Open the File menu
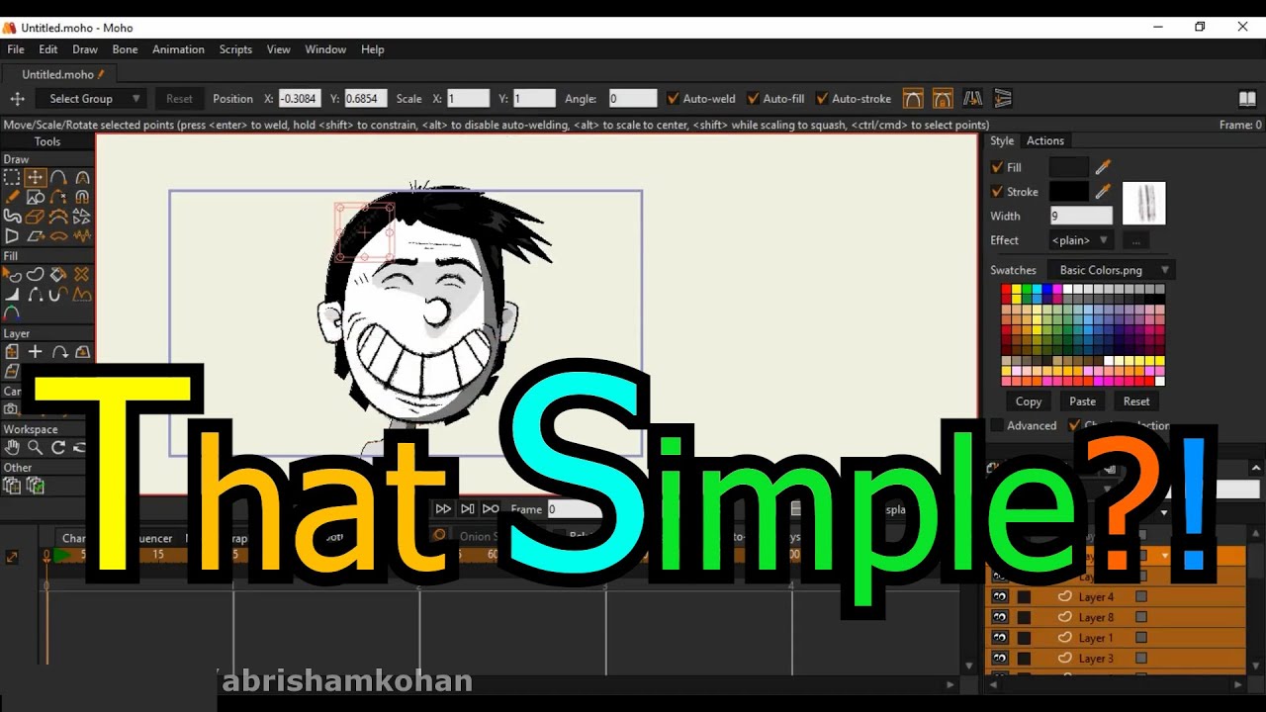The width and height of the screenshot is (1266, 712). [16, 49]
